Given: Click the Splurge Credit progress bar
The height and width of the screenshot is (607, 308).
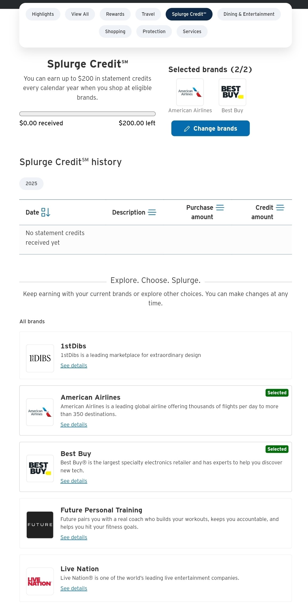Looking at the screenshot, I should [87, 114].
